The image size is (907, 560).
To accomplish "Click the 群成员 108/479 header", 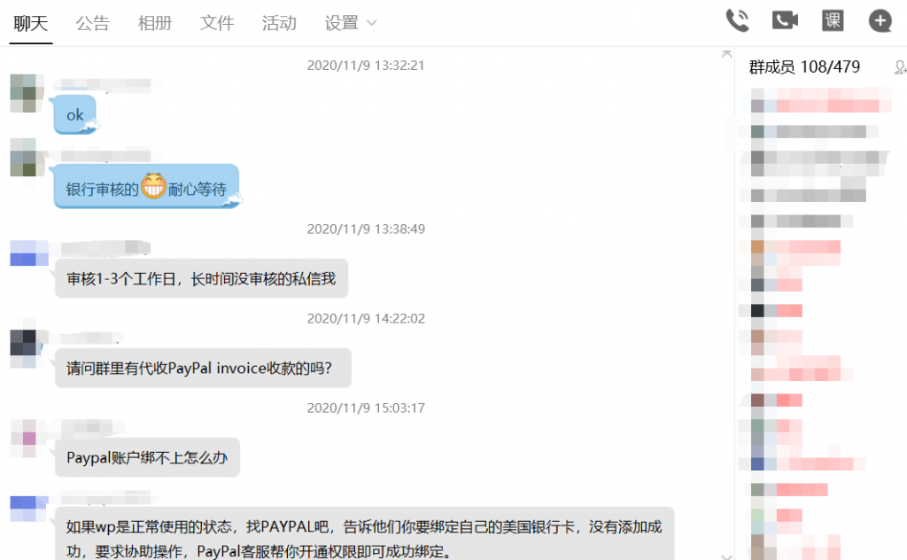I will 804,67.
